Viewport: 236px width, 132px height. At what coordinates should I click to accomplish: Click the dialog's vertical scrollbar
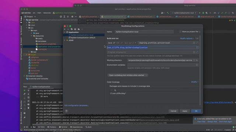[200, 70]
